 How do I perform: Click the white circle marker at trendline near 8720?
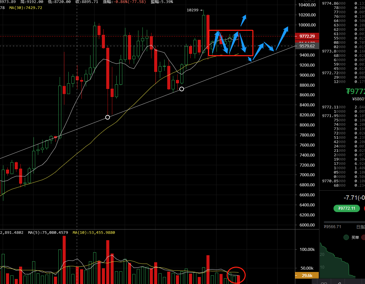pos(182,89)
